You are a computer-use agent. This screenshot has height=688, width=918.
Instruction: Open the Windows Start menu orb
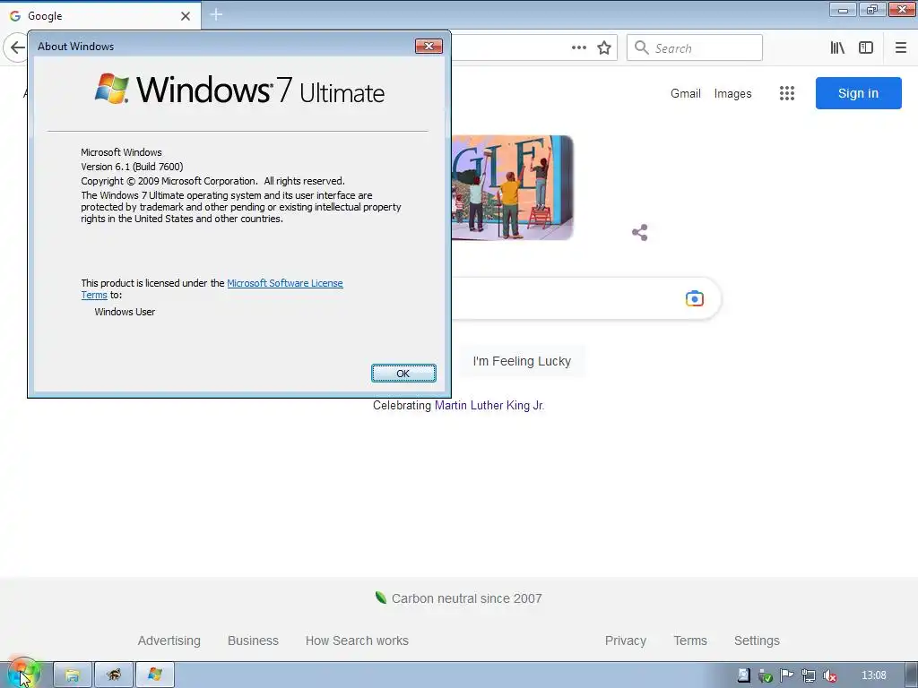(x=22, y=675)
